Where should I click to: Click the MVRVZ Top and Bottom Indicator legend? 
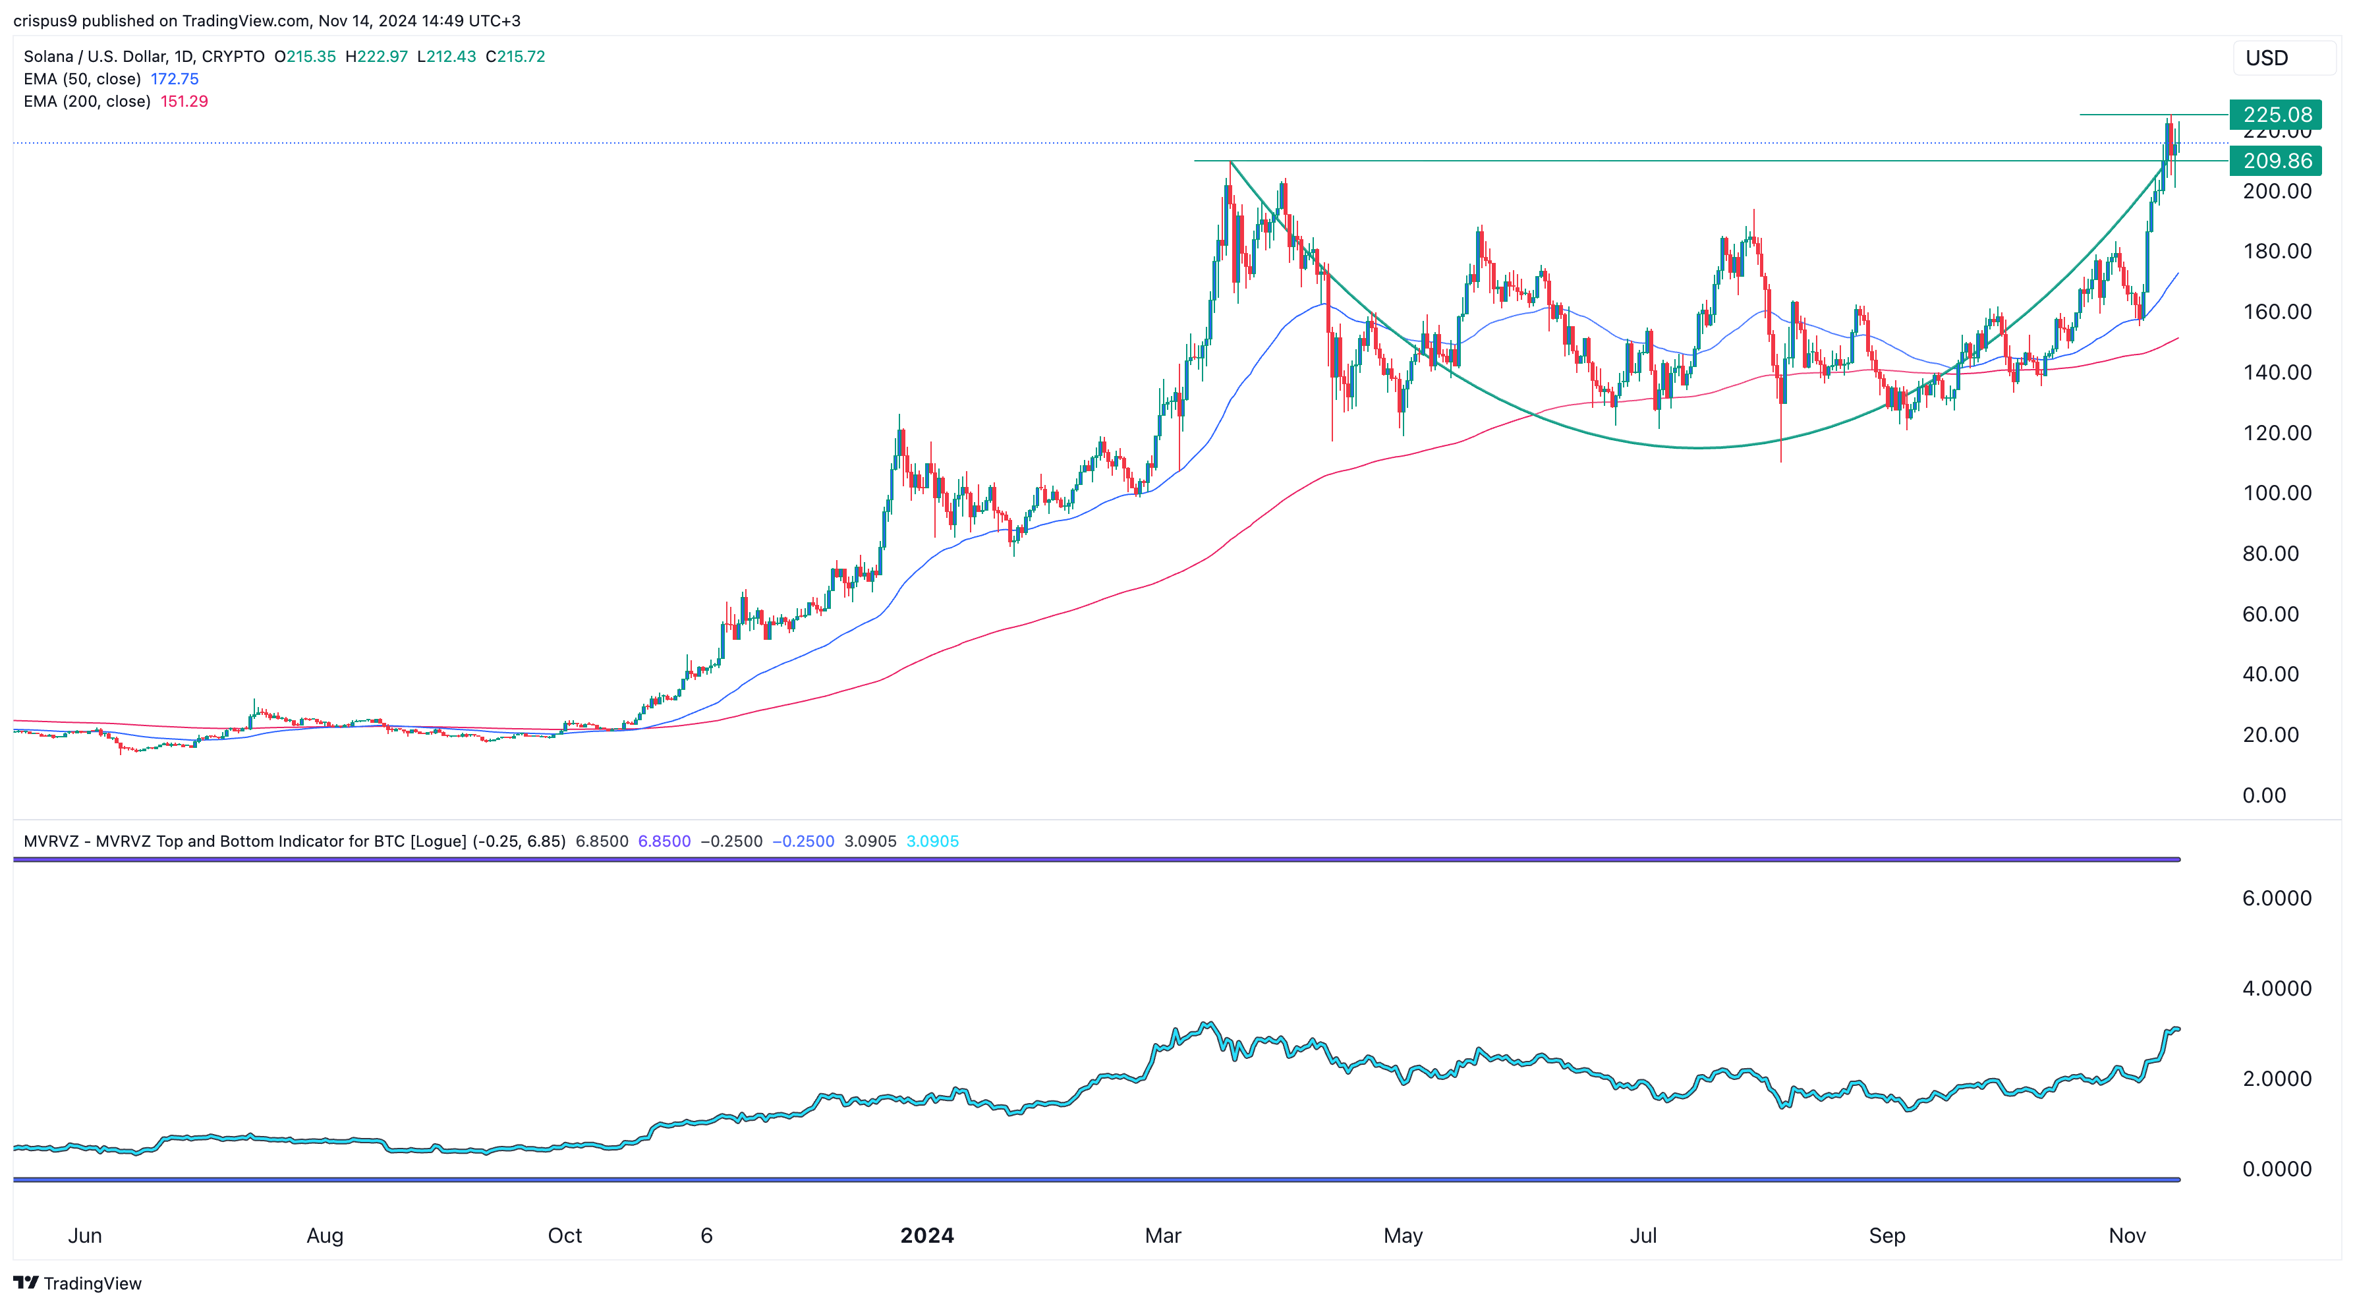click(295, 841)
